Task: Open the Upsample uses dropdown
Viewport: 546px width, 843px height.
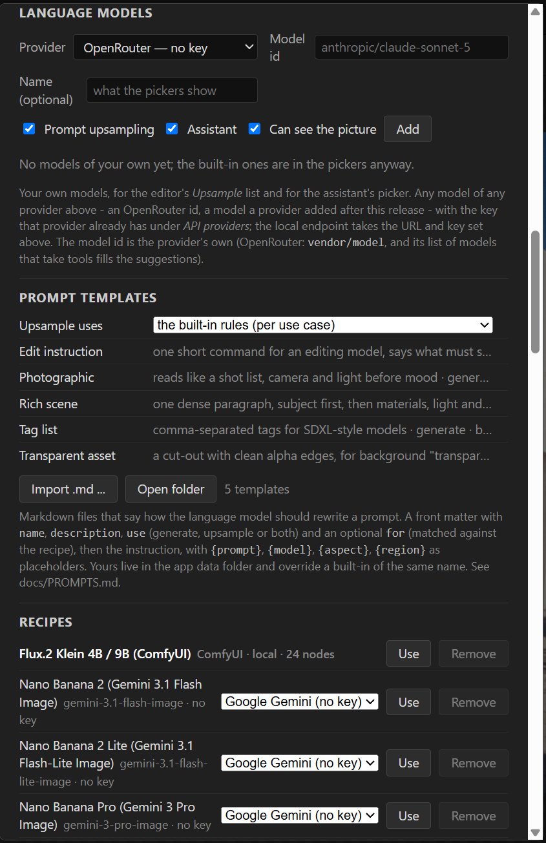Action: 323,325
